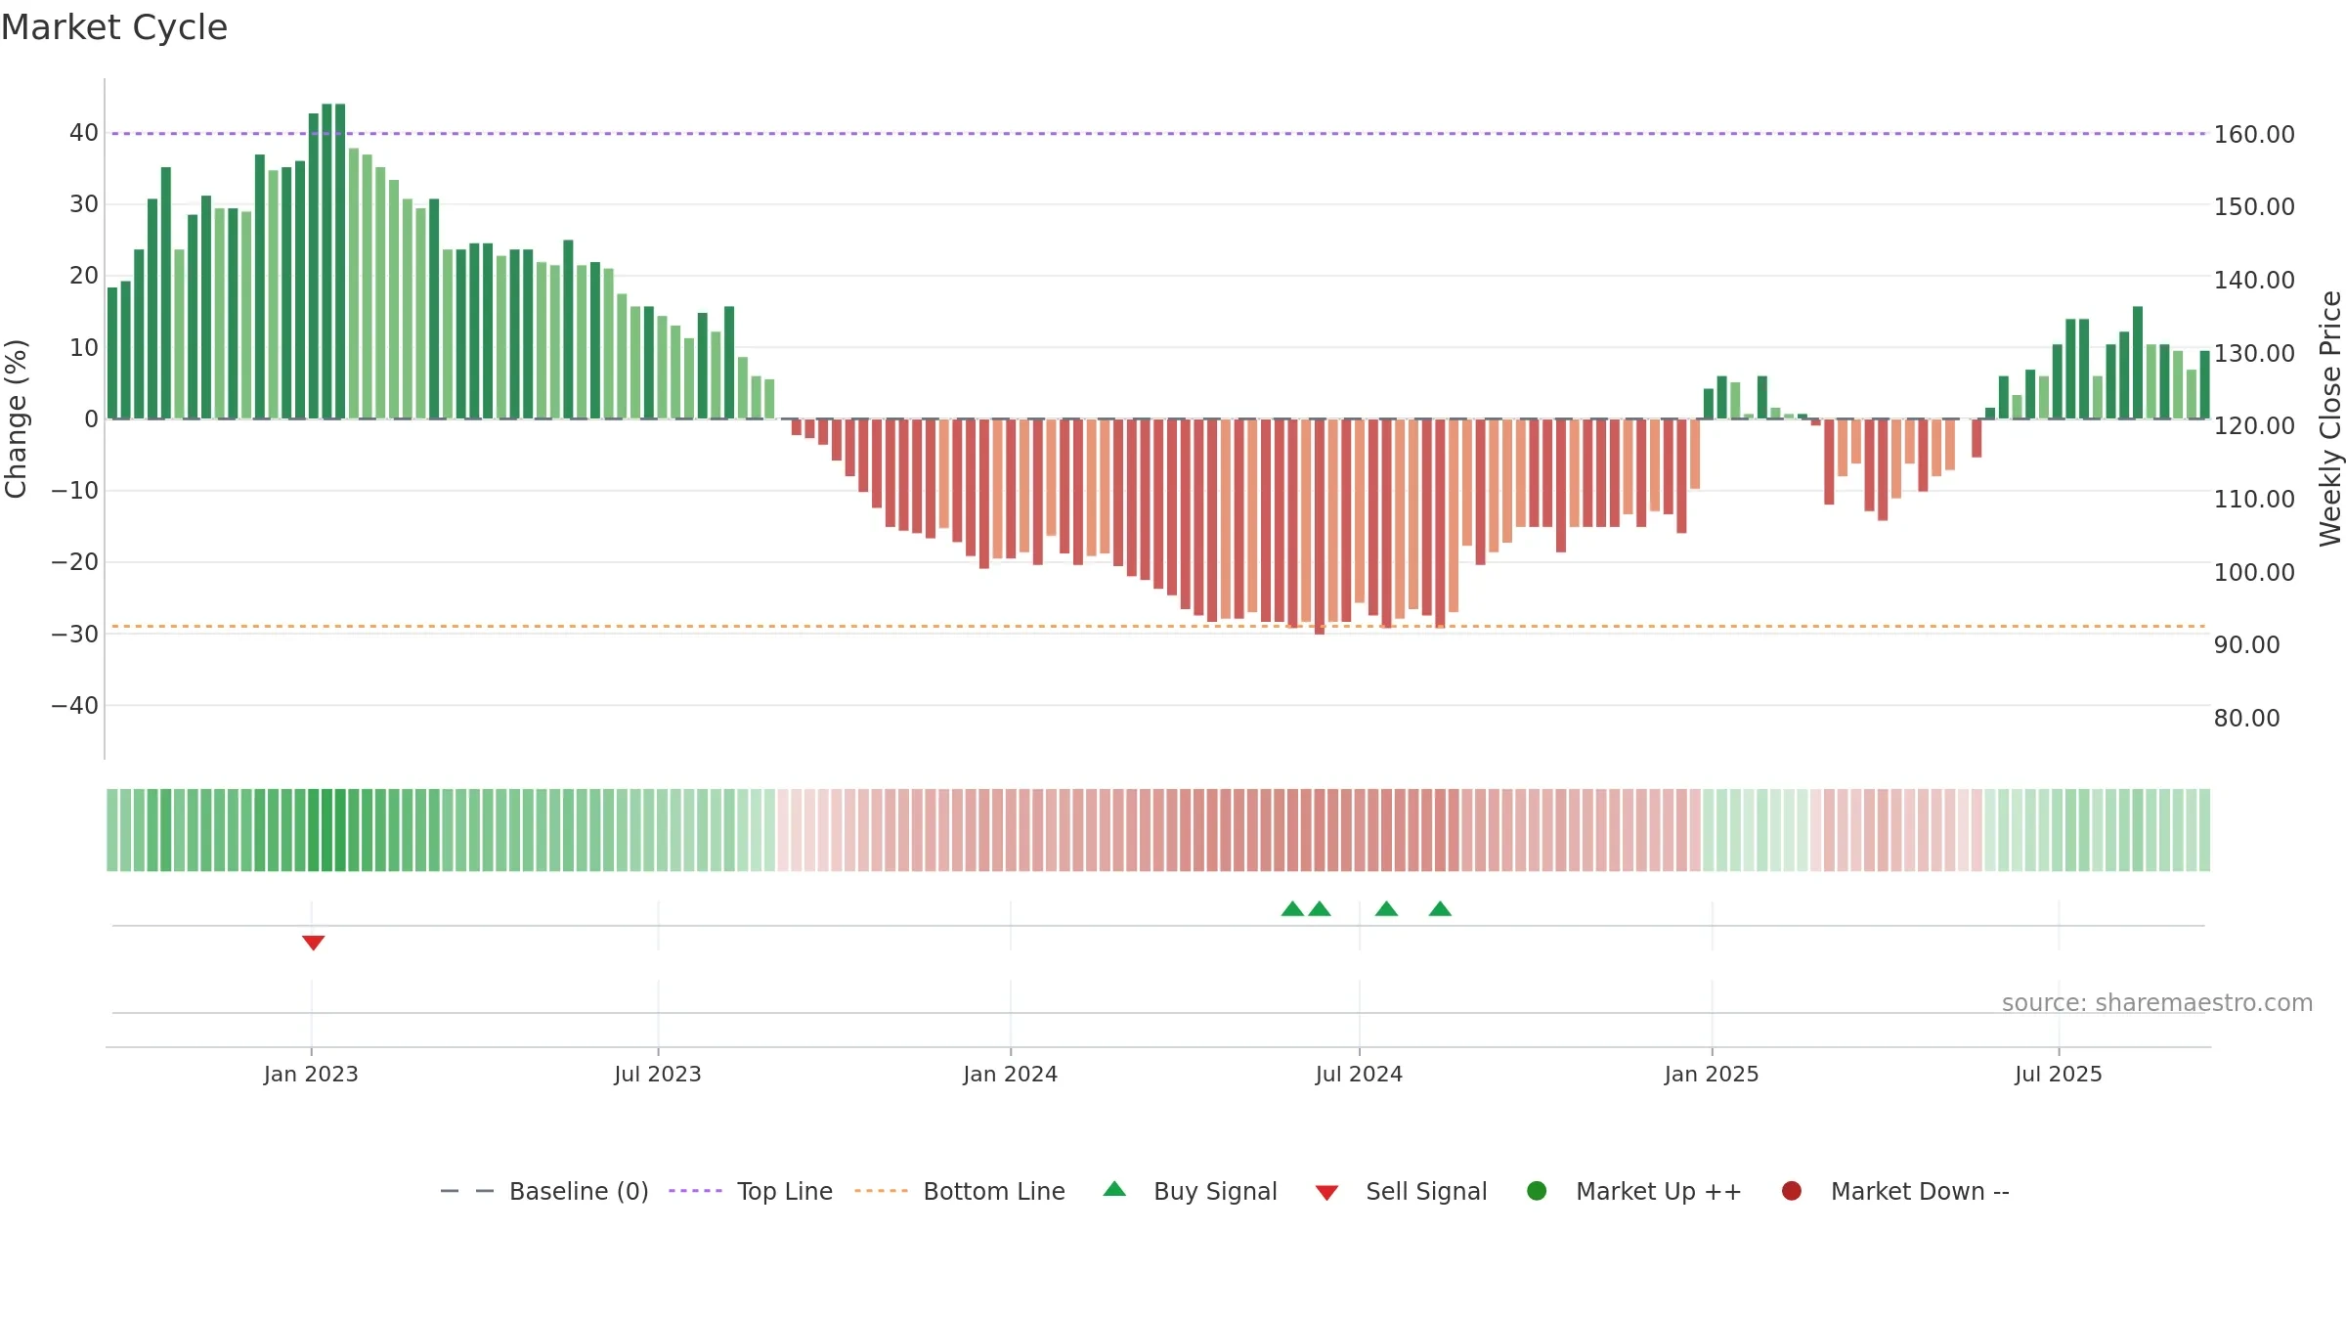
Task: Click the '160.00' price axis label
Action: [2254, 134]
